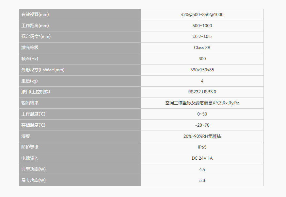Select the 500~1000 working distance value
The height and width of the screenshot is (197, 286).
coord(202,26)
